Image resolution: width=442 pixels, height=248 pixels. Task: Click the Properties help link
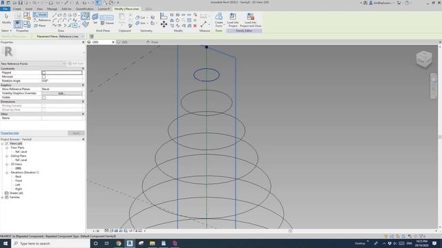(x=10, y=133)
